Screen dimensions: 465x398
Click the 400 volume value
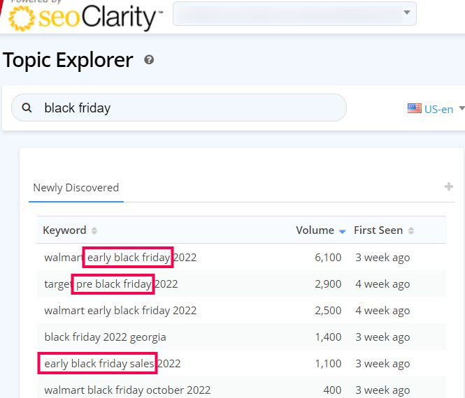332,390
